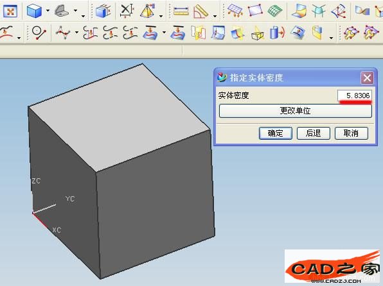
Task: Click the 更改单位 button
Action: pos(296,111)
